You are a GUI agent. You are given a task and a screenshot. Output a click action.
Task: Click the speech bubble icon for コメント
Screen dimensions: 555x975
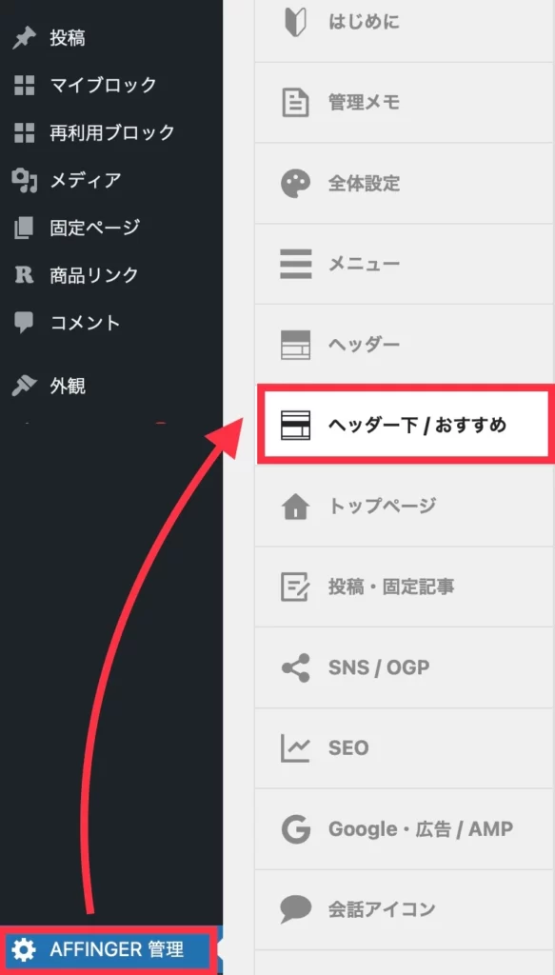(24, 323)
